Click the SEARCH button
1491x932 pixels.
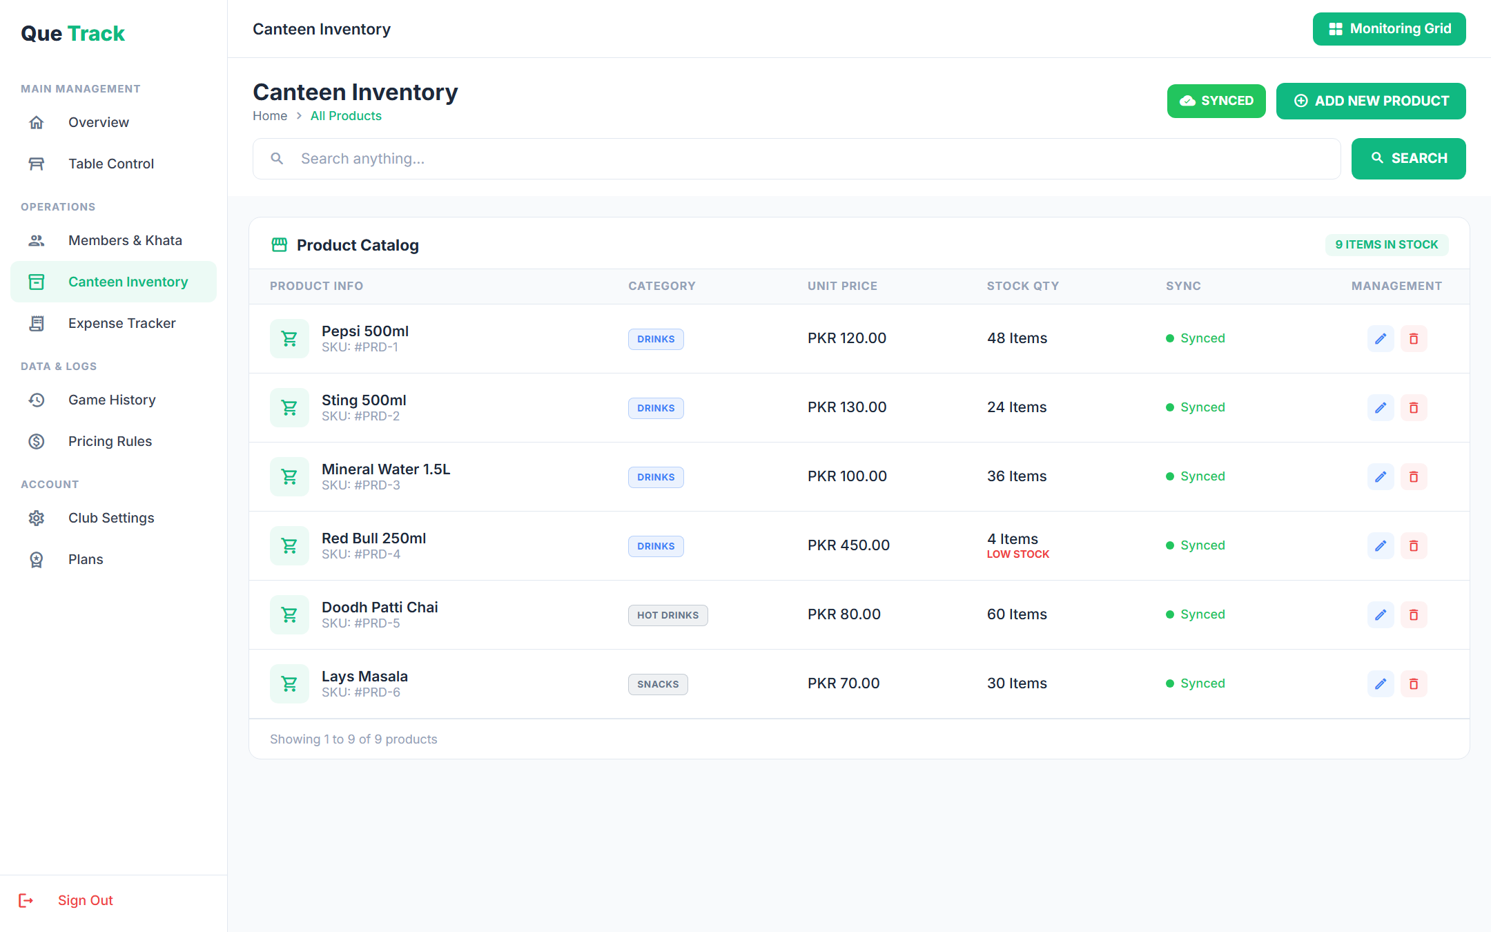(x=1408, y=159)
